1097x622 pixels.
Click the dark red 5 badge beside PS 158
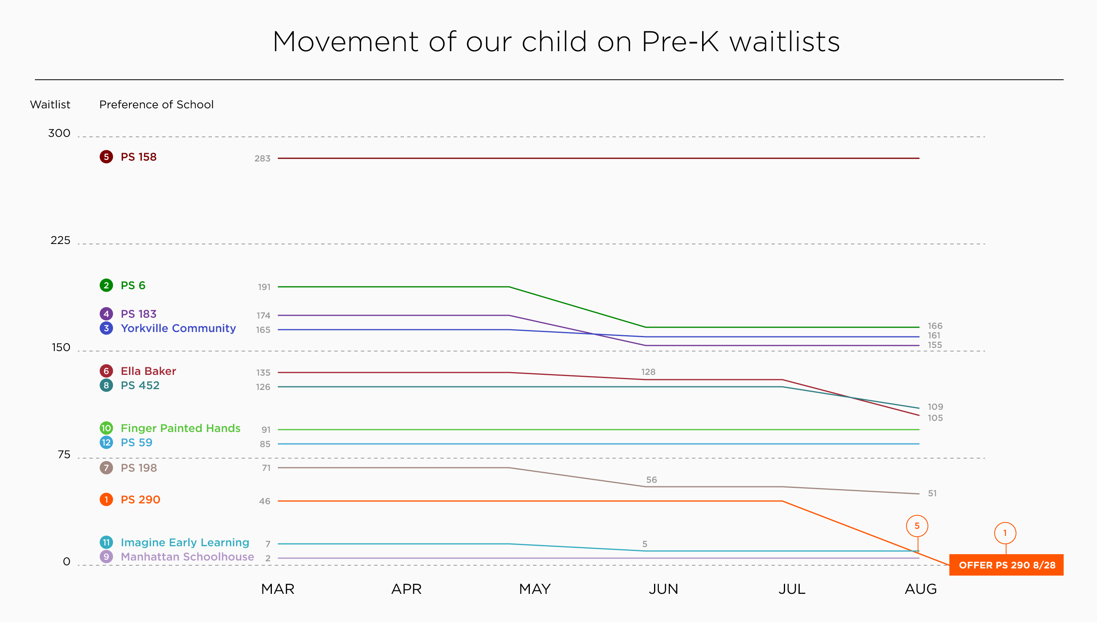click(x=106, y=157)
